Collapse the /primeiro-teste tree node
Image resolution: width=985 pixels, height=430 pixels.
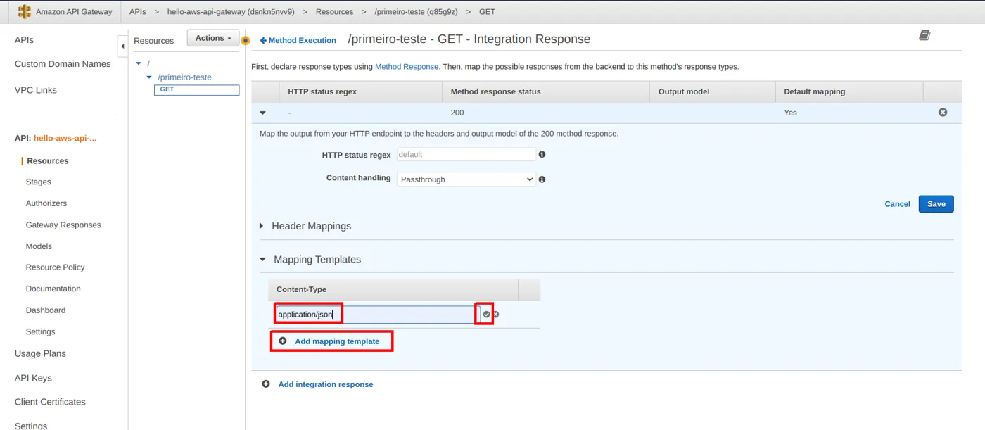point(149,77)
